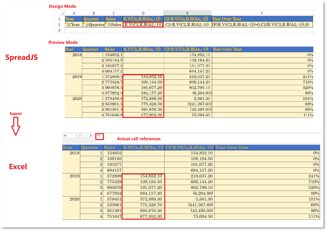Click Design Mode header cell 'Quarter' in B1

pyautogui.click(x=94, y=19)
